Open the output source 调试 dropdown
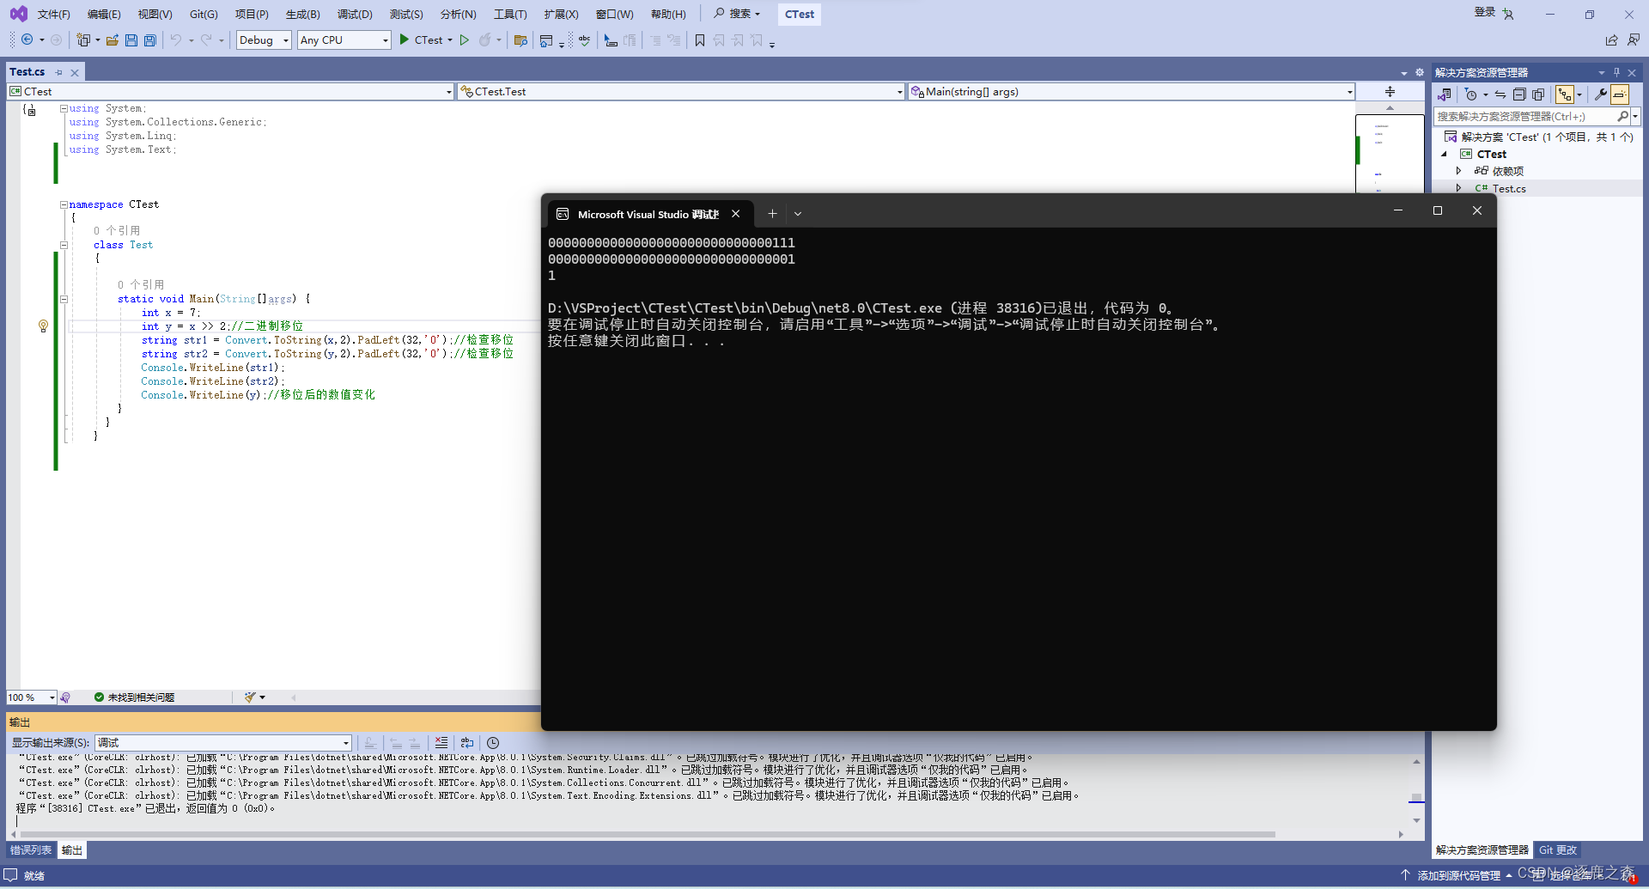This screenshot has height=889, width=1649. coord(223,742)
